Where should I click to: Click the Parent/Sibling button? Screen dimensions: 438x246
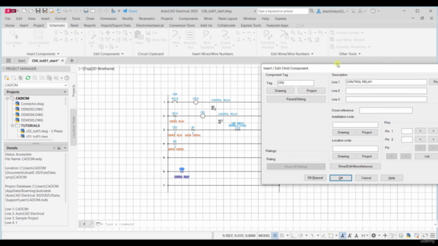click(x=296, y=99)
